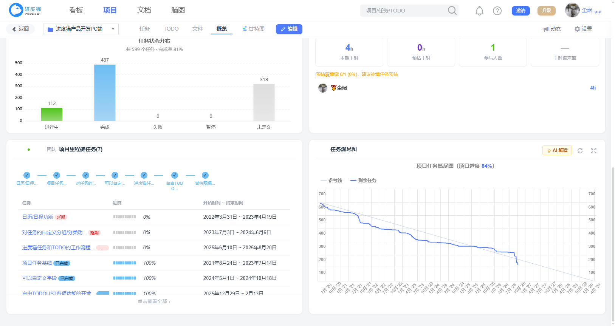Open the notifications bell
The width and height of the screenshot is (615, 326).
tap(479, 11)
